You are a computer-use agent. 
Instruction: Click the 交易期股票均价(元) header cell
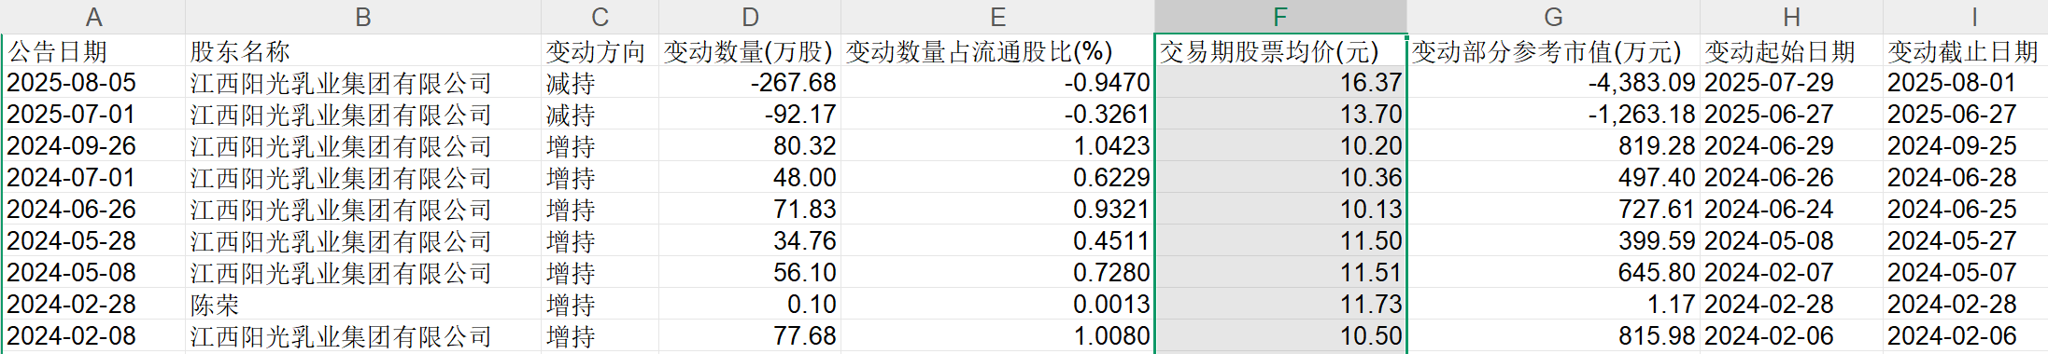(x=1280, y=51)
